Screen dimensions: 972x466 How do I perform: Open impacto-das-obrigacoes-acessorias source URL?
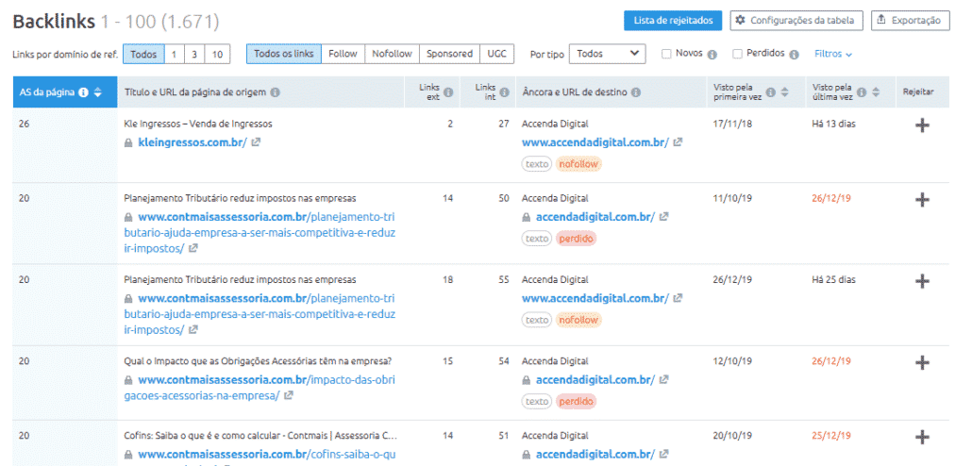point(260,388)
